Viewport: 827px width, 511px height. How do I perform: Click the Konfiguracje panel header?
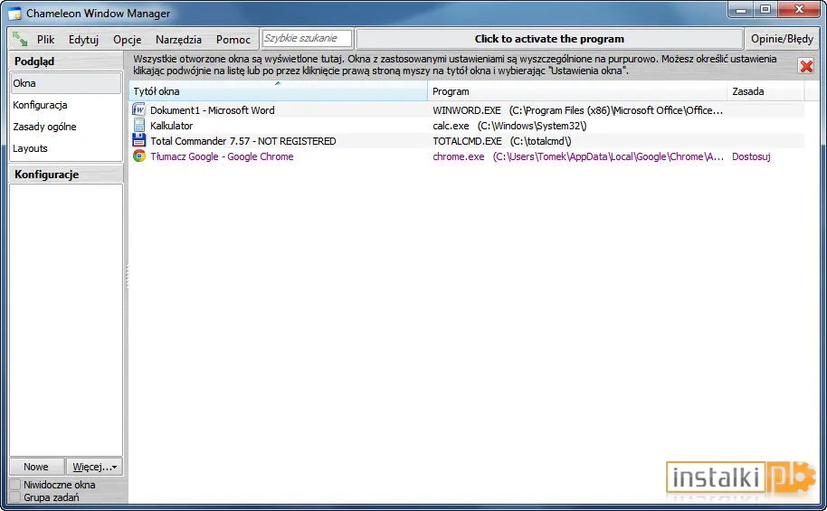click(x=66, y=174)
